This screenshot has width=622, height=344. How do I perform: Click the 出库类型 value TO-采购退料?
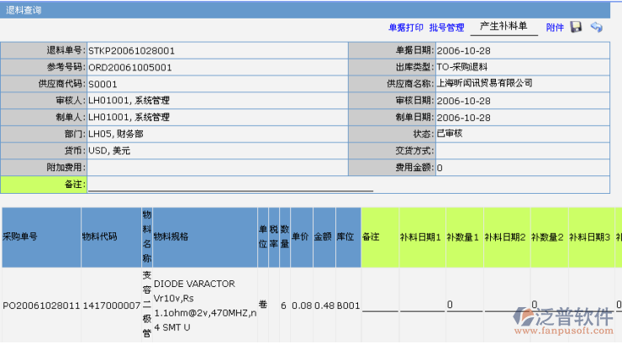[462, 67]
